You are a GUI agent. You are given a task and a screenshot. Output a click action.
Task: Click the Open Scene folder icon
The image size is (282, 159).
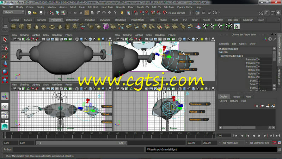35,13
